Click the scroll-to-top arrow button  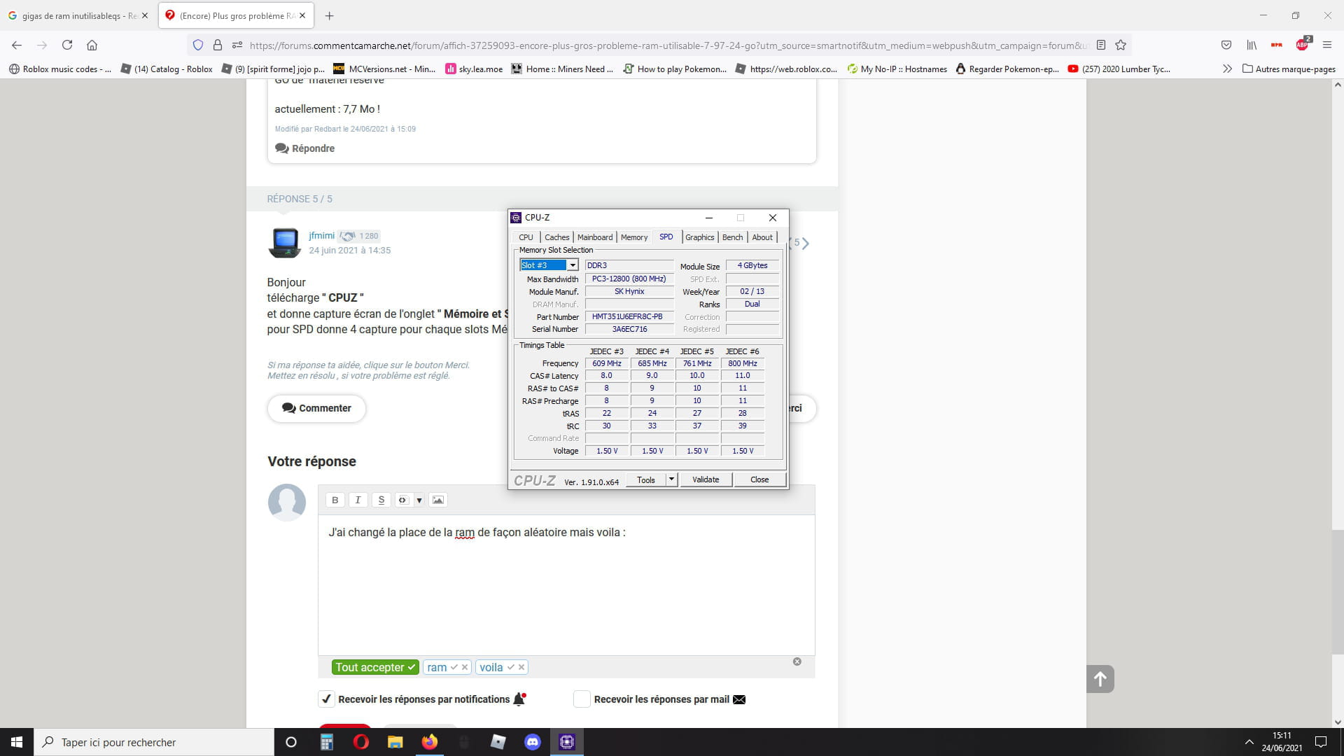[x=1100, y=679]
